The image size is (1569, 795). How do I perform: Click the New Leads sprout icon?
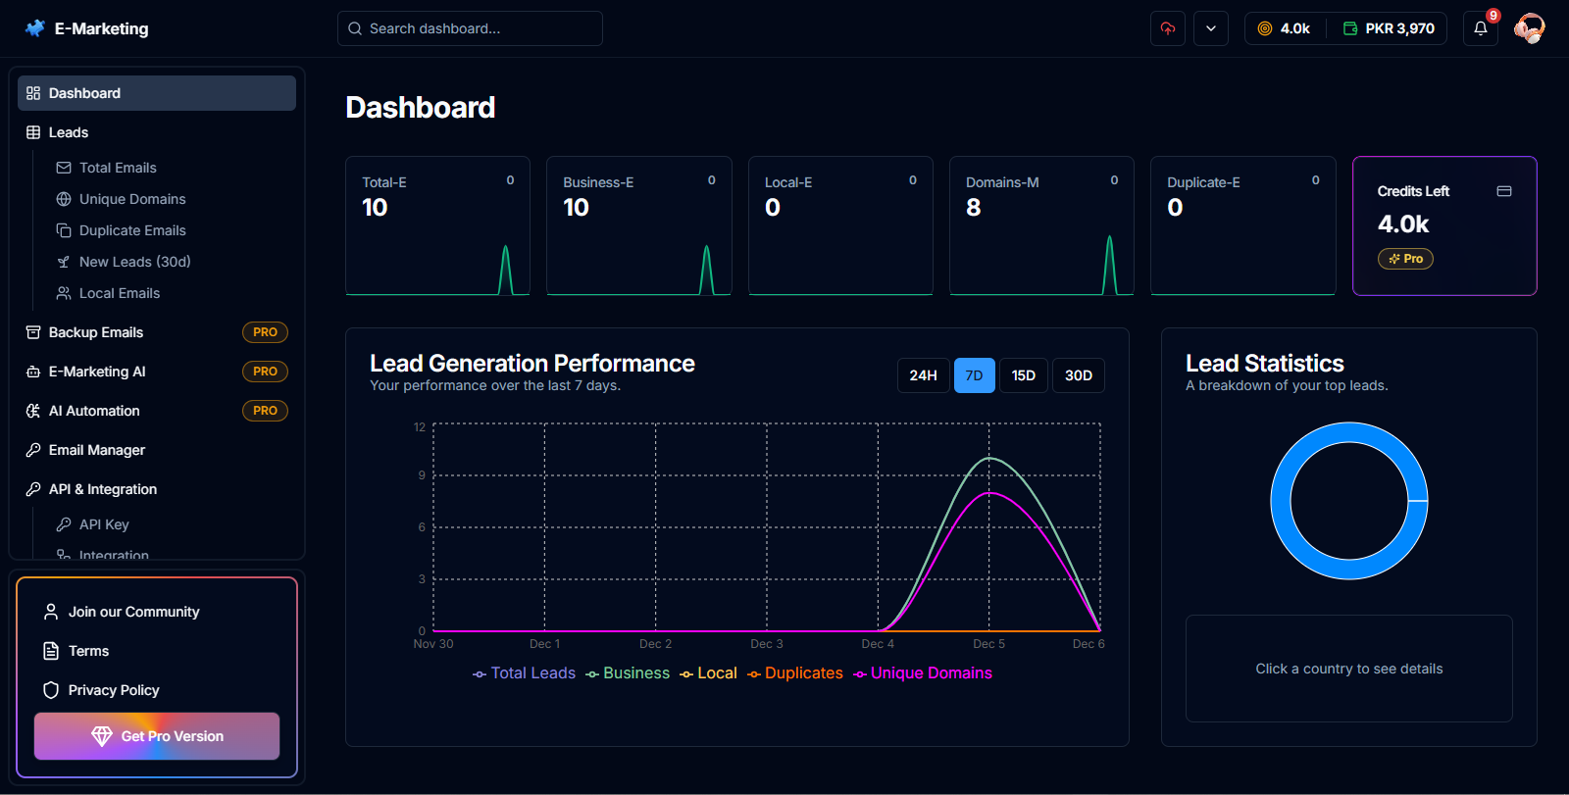(x=64, y=262)
